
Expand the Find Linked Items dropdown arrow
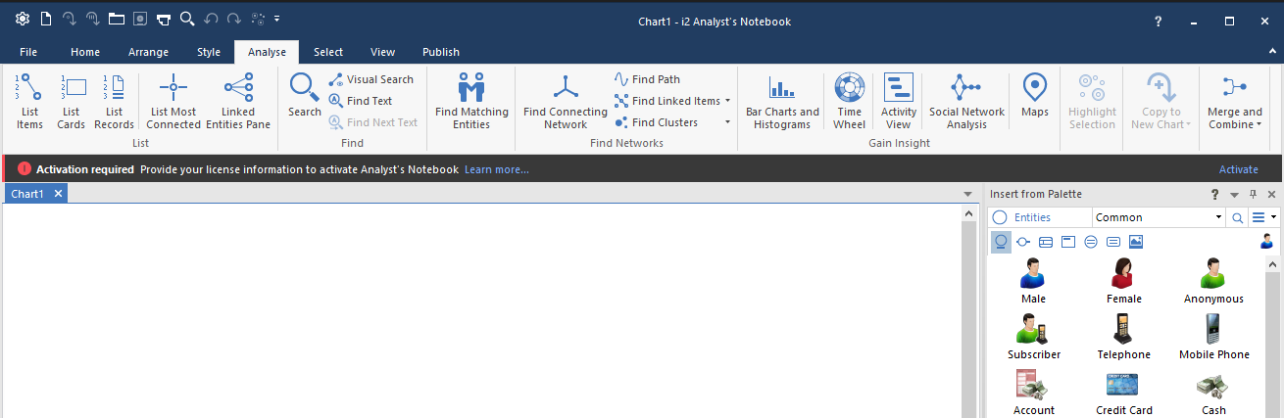(x=727, y=101)
